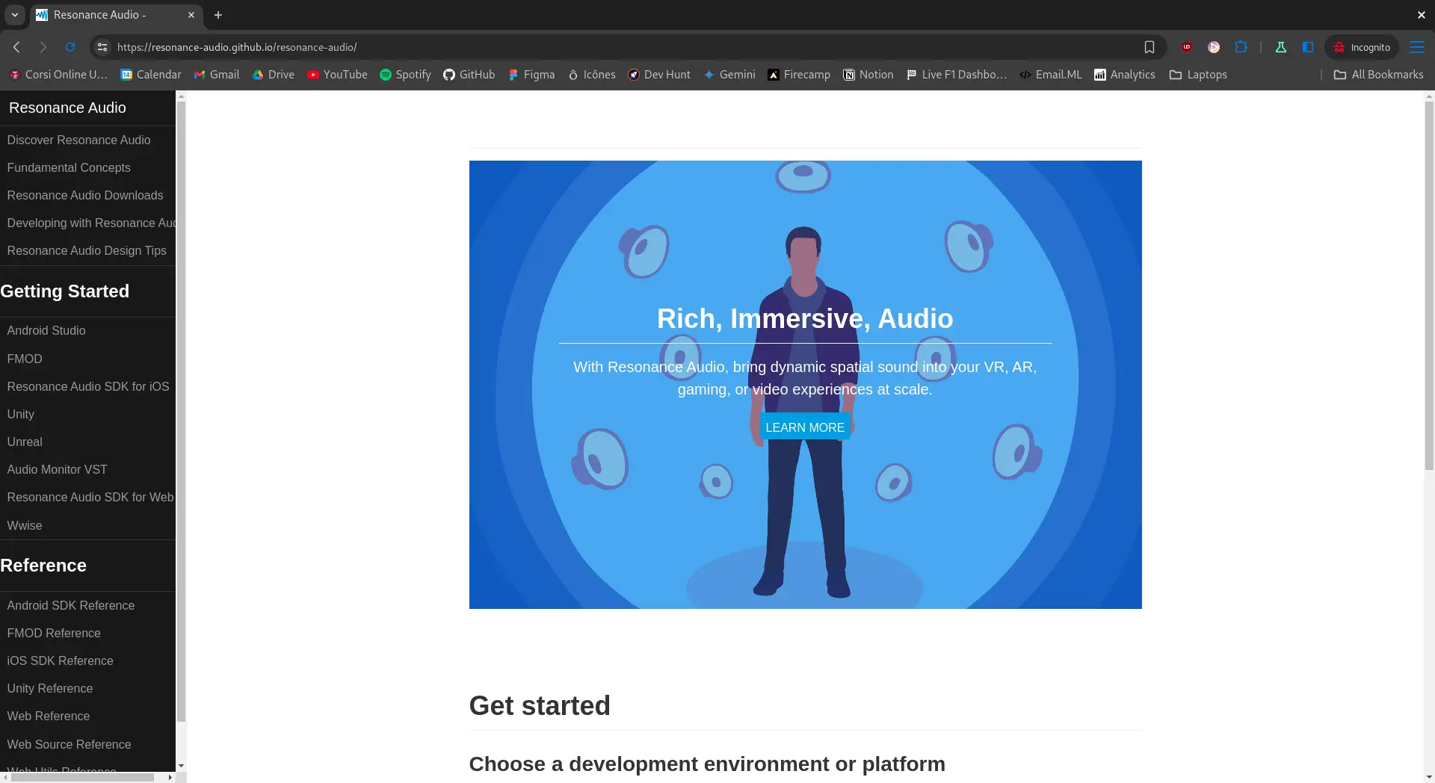Open Resonance Audio Downloads page

click(x=85, y=196)
